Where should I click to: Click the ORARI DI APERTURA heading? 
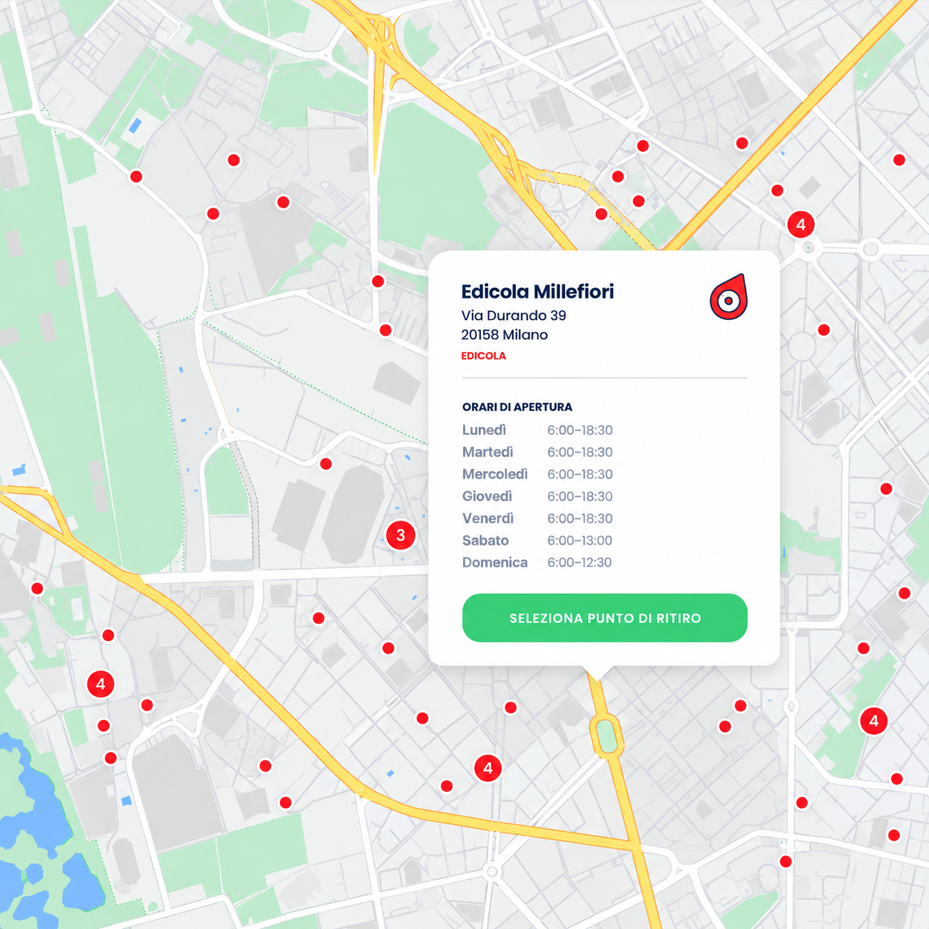(x=517, y=407)
